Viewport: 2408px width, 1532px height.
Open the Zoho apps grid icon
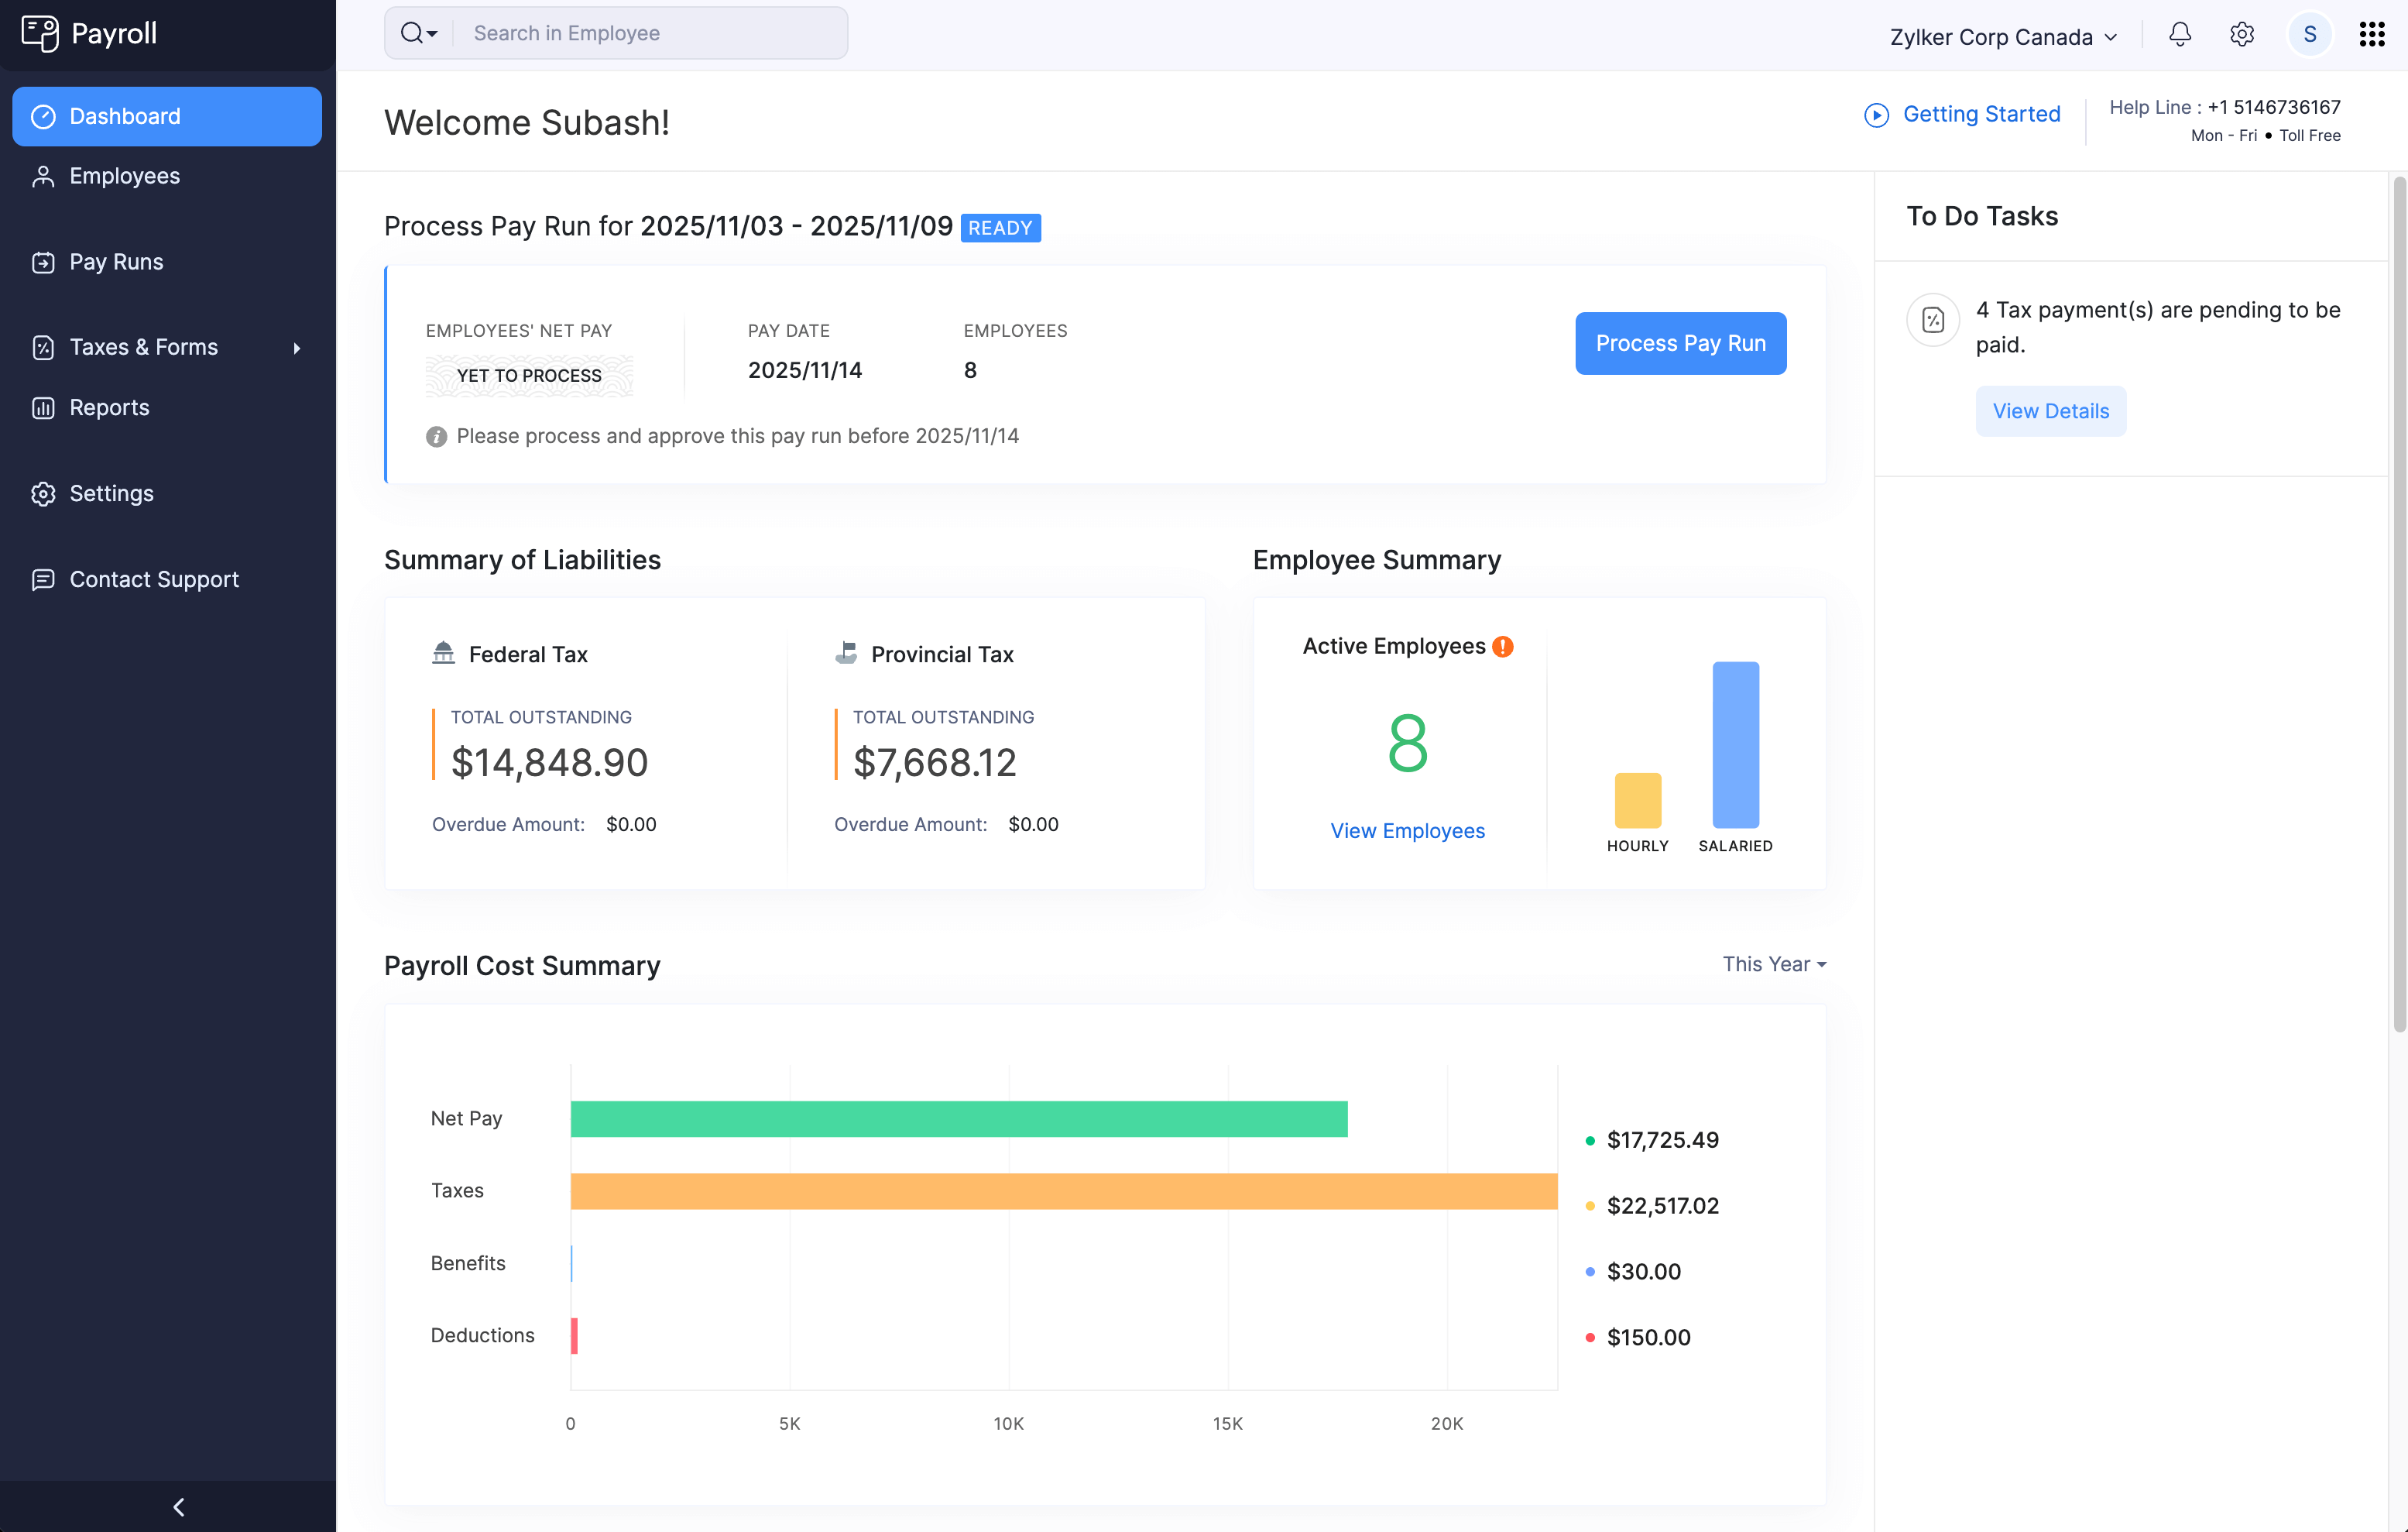(2371, 33)
